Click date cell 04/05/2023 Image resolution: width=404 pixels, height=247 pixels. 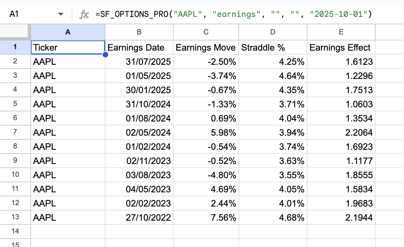point(139,189)
